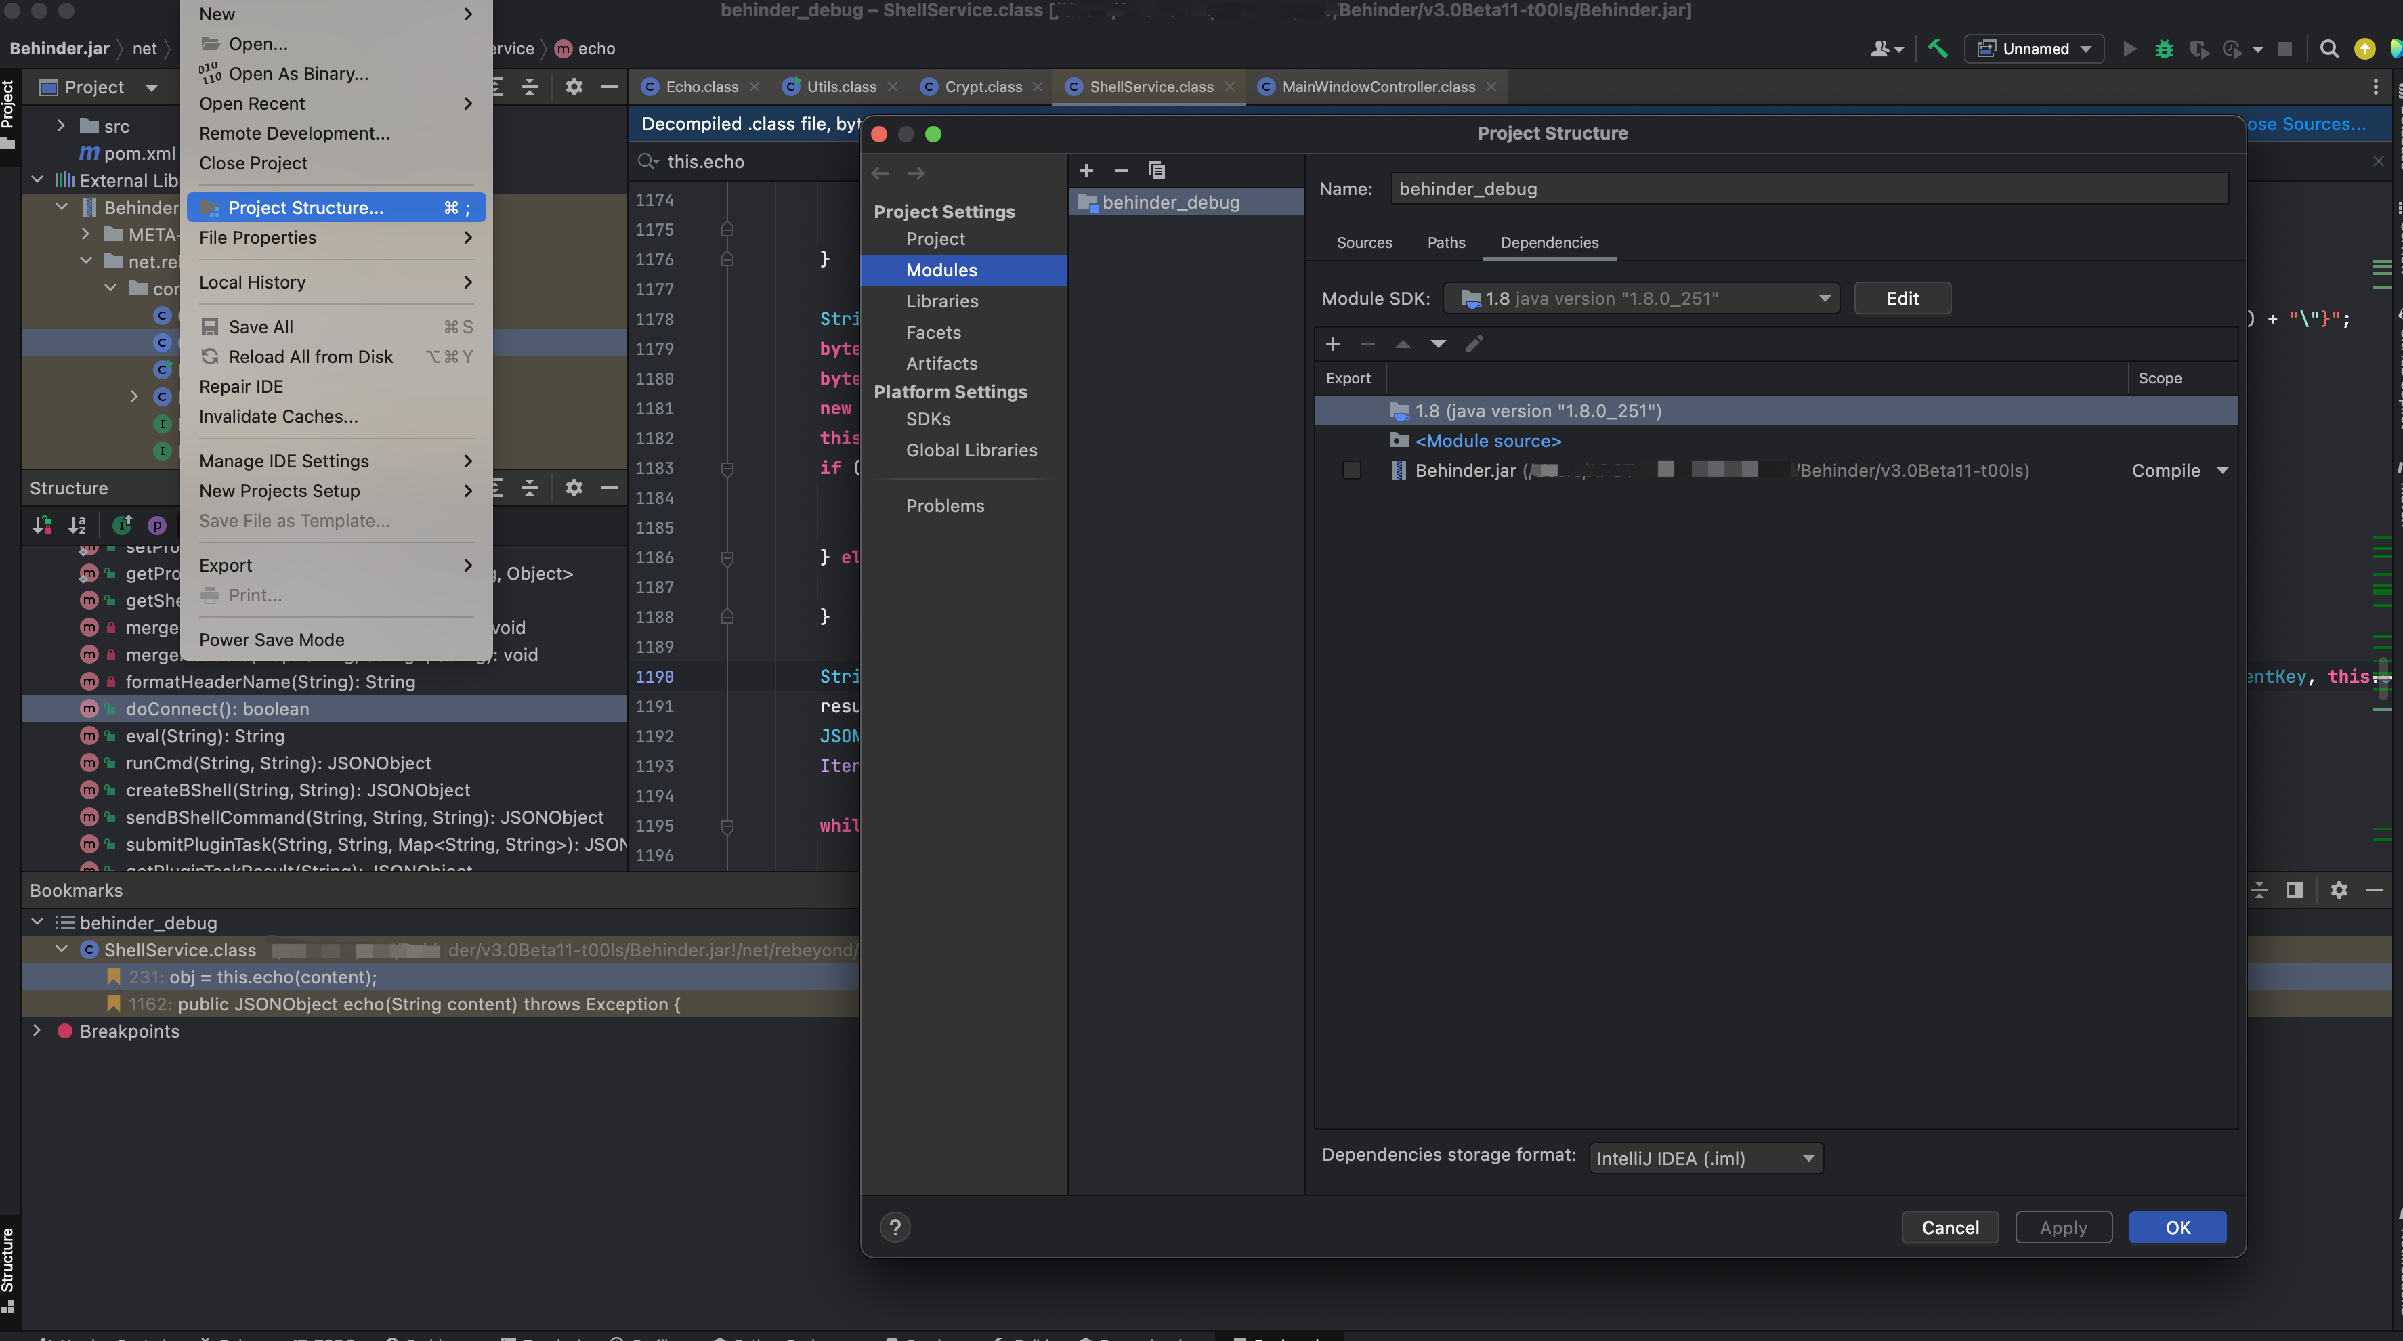Check Export box for Behinder.jar
This screenshot has height=1341, width=2403.
(x=1351, y=470)
